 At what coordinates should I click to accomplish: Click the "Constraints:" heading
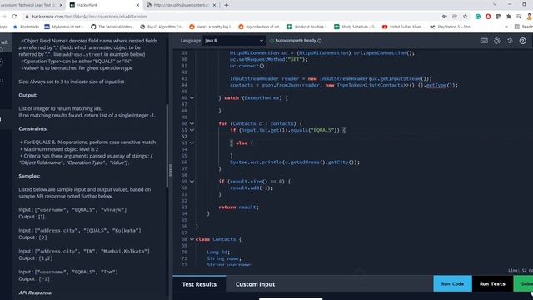tap(33, 129)
